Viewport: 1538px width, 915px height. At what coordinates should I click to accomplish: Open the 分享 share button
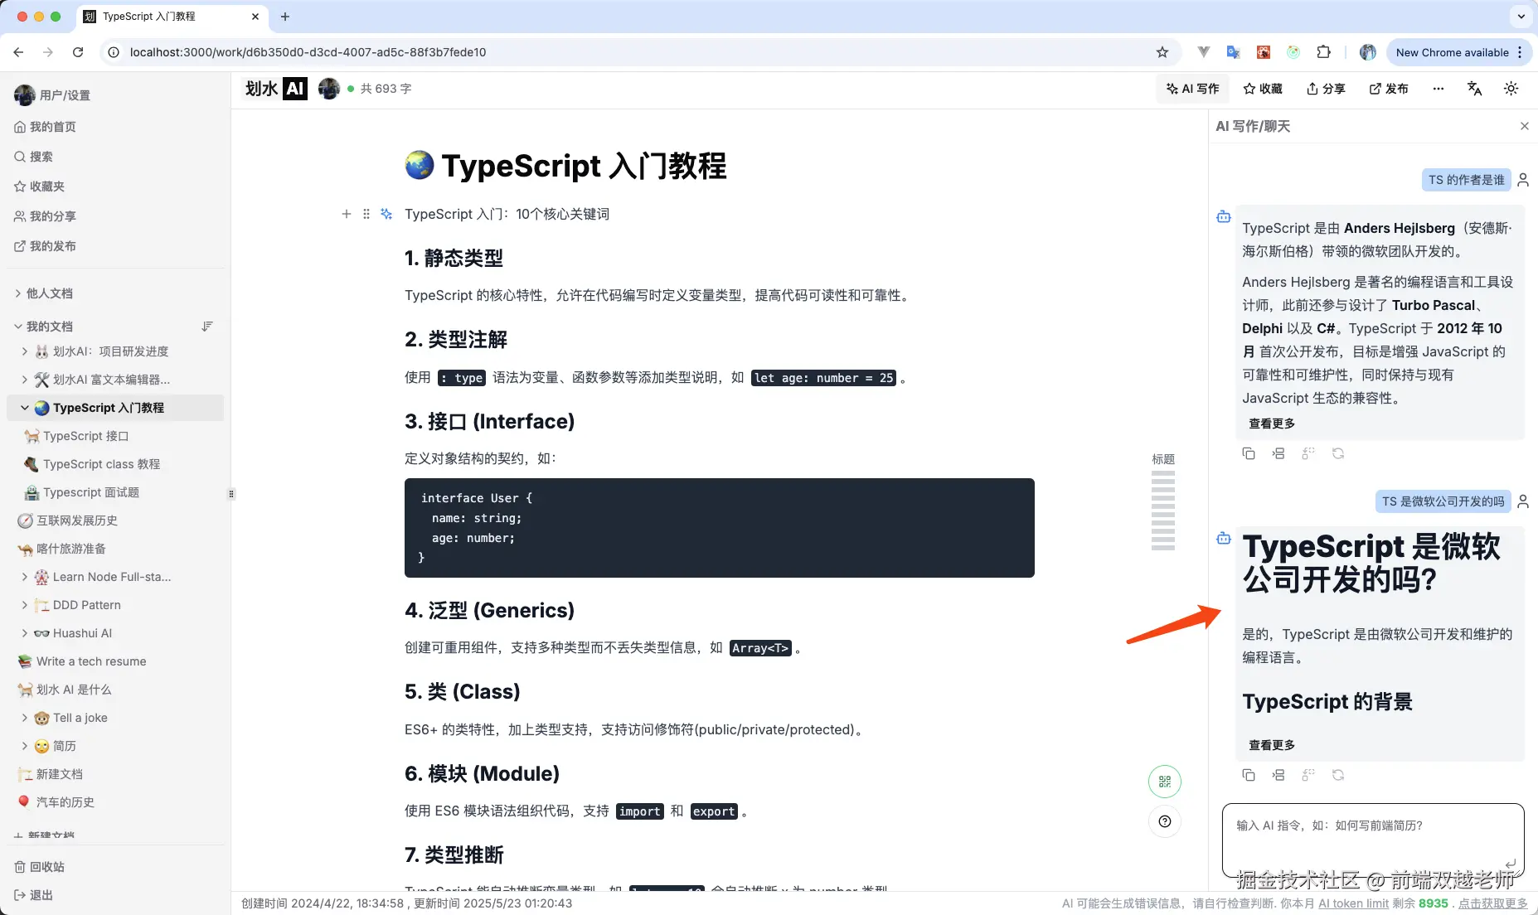[1326, 89]
